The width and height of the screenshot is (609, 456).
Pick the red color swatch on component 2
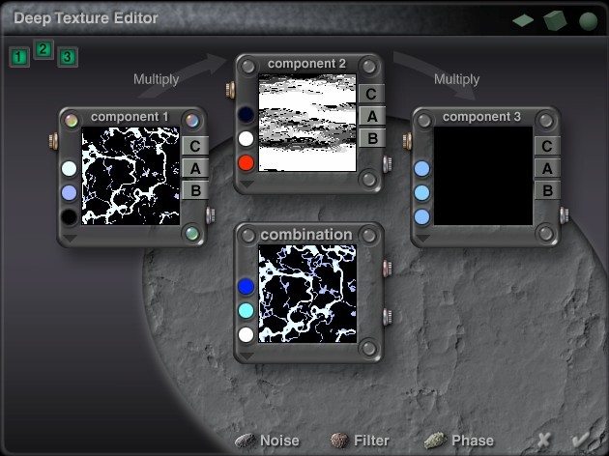click(x=246, y=162)
